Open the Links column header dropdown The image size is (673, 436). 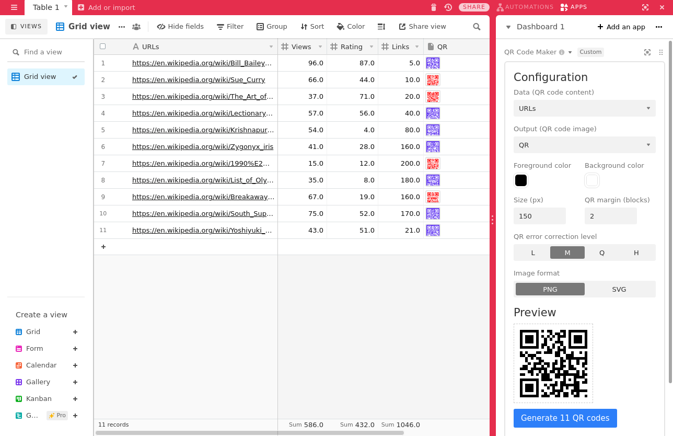pyautogui.click(x=417, y=47)
